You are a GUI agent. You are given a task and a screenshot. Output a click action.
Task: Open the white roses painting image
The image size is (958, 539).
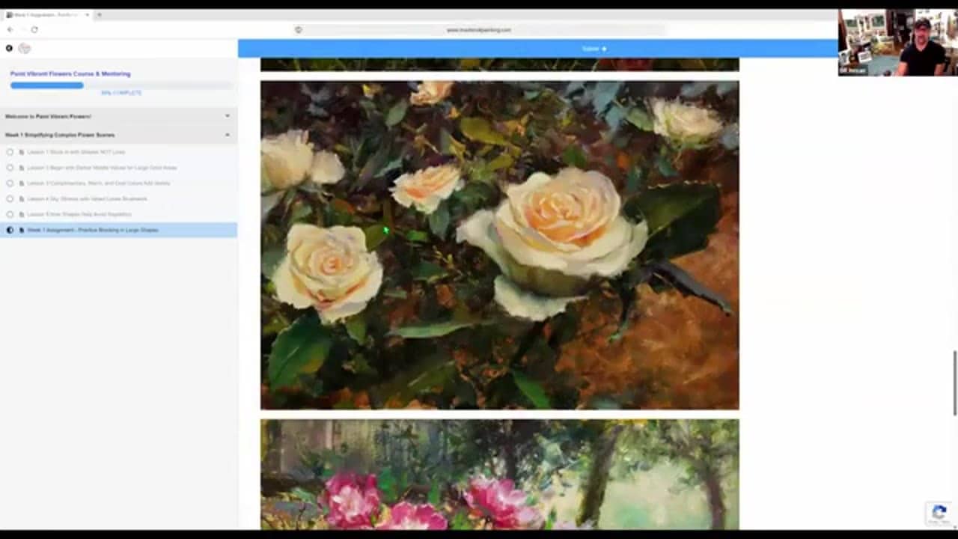click(x=499, y=245)
